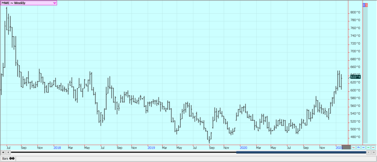Click the empty status field beside Bars
This screenshot has height=162, width=377.
195,158
